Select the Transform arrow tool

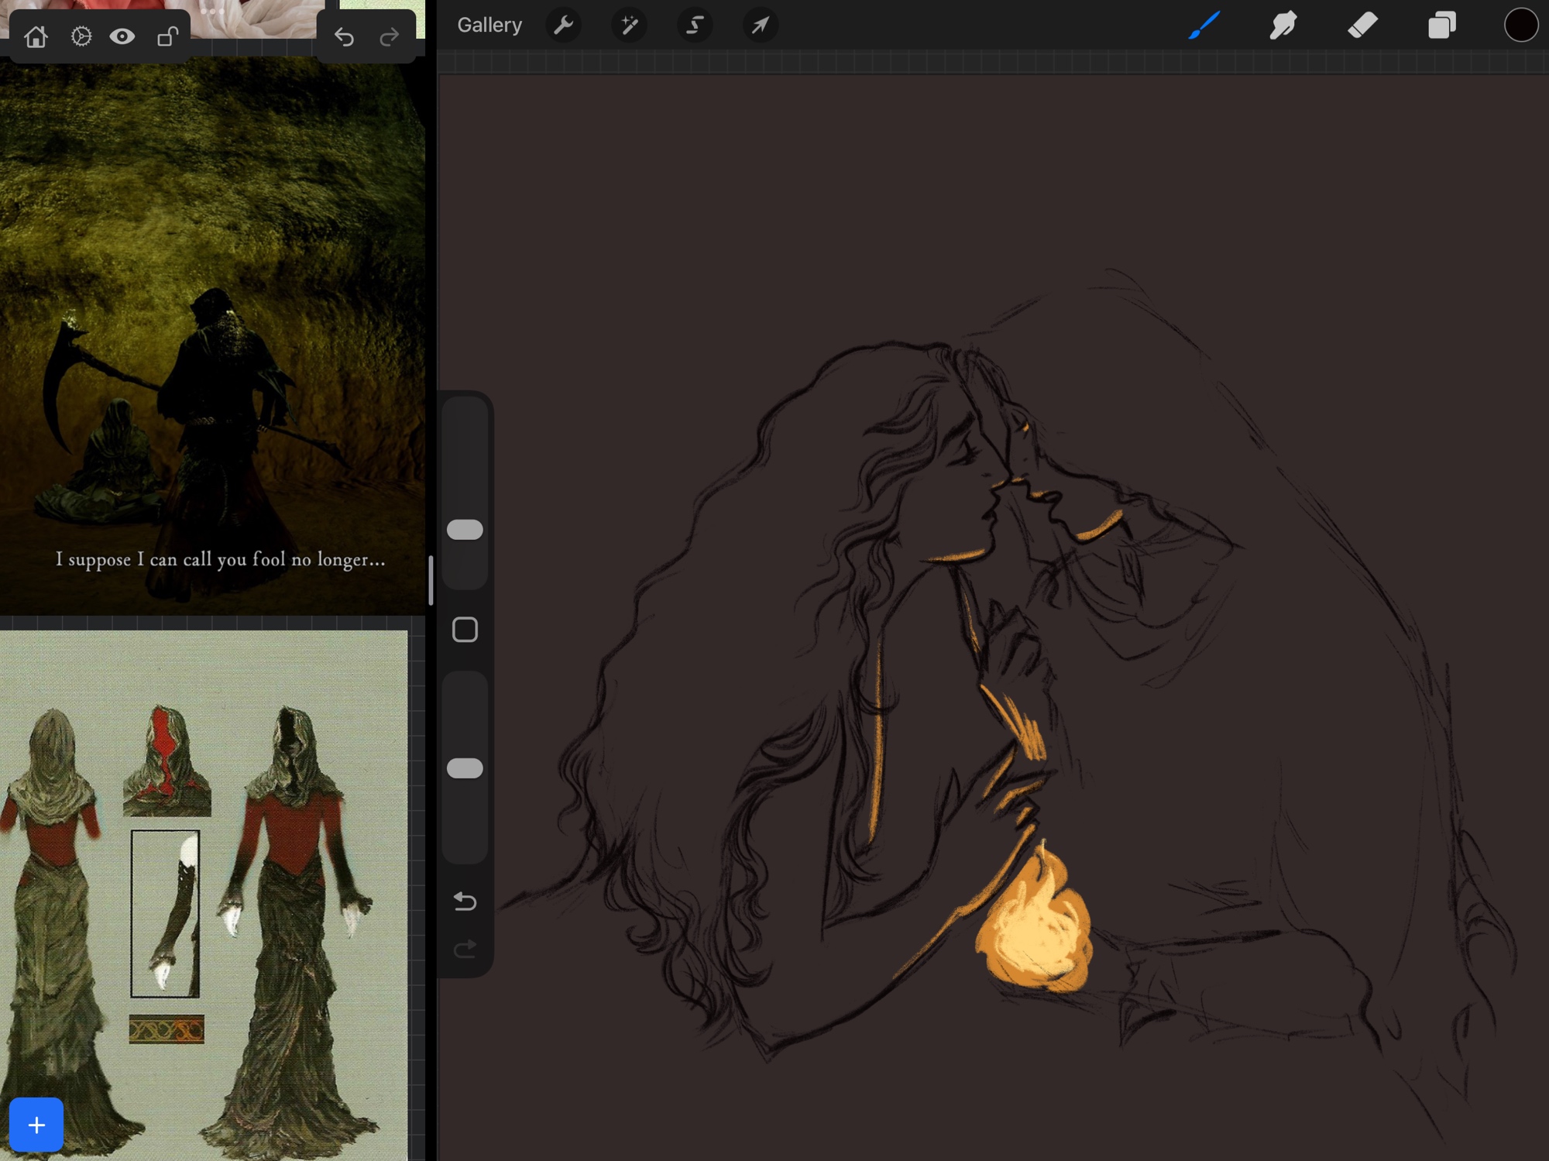(x=760, y=26)
